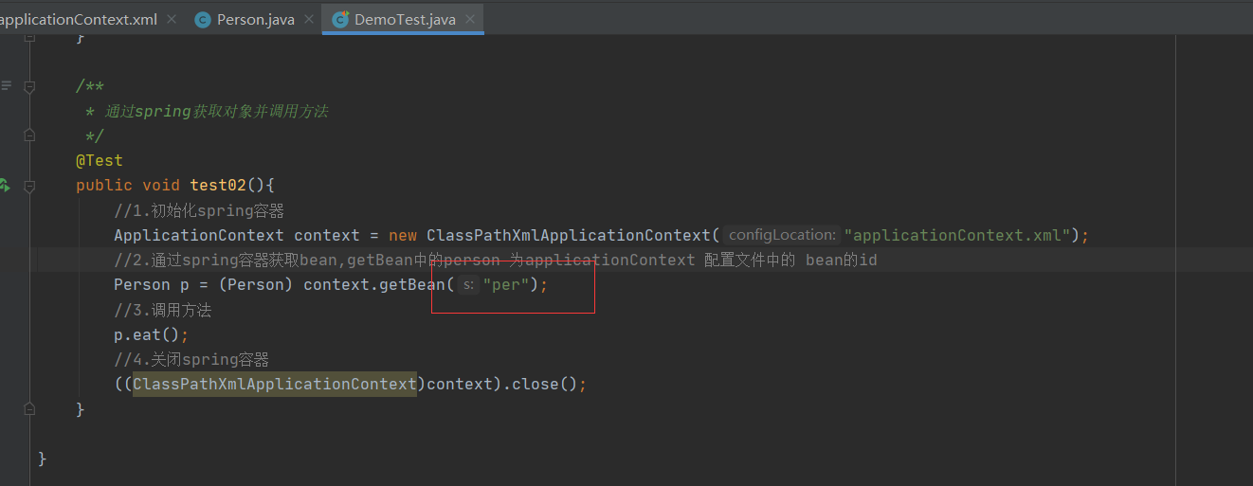This screenshot has width=1253, height=486.
Task: Click the comment //3.调用方法
Action: click(x=163, y=310)
